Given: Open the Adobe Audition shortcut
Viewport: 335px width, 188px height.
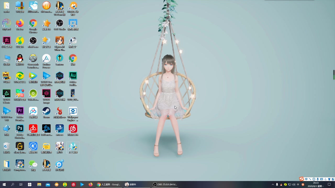Looking at the screenshot, I should 73,79.
